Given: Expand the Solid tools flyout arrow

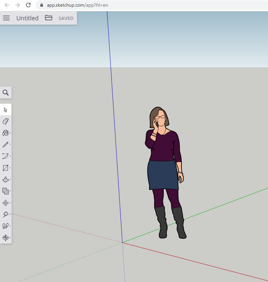Looking at the screenshot, I should click(11, 191).
